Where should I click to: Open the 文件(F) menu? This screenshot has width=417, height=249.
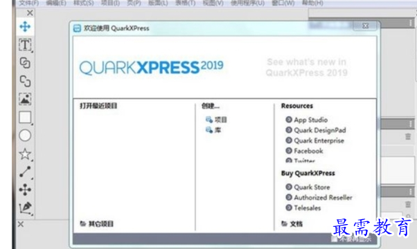[28, 3]
